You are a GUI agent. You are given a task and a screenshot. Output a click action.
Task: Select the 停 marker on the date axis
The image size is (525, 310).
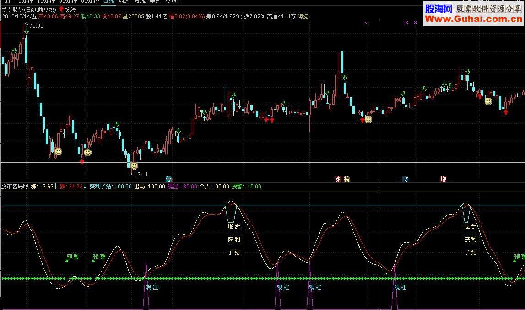169,179
